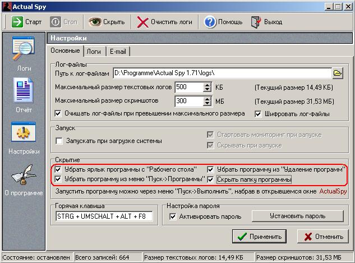Click text (Текущий размер 14,49 КБ)
The width and height of the screenshot is (355, 263).
click(x=294, y=87)
